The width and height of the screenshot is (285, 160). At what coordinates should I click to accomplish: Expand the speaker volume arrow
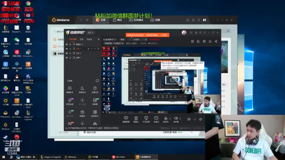pyautogui.click(x=180, y=119)
